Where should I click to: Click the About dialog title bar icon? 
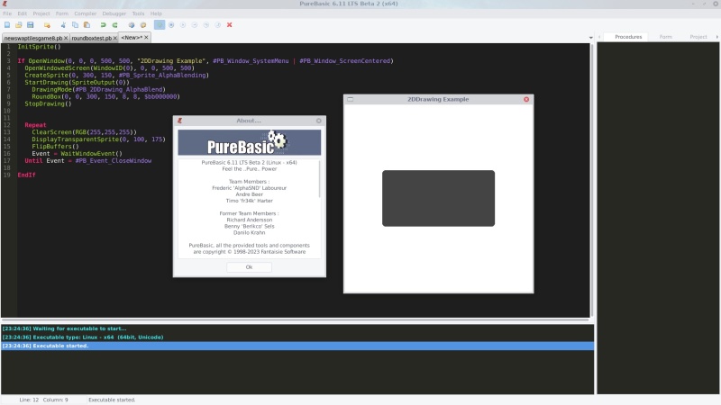point(179,121)
